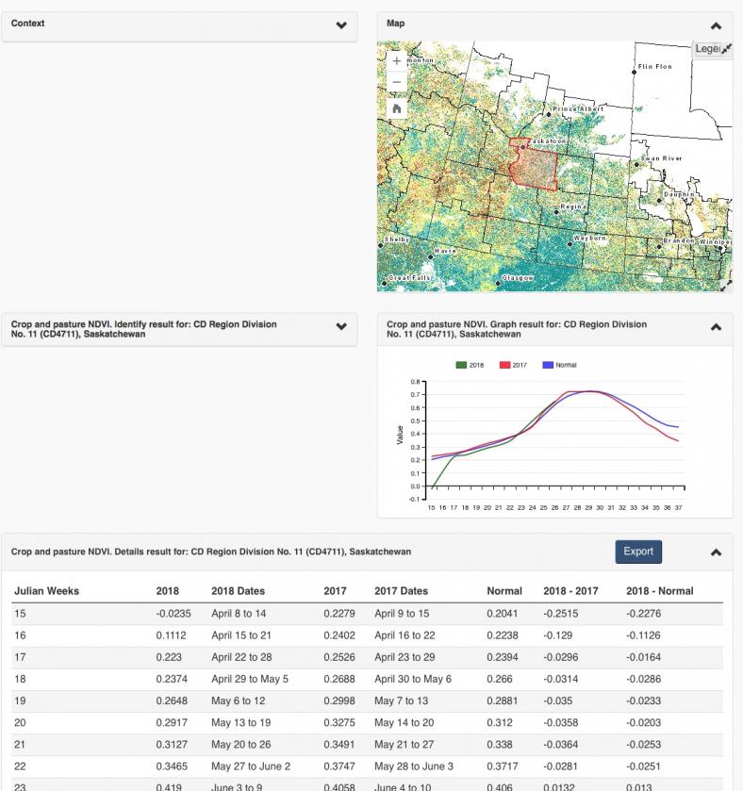Click the 2018 - Normal column header

(x=659, y=591)
